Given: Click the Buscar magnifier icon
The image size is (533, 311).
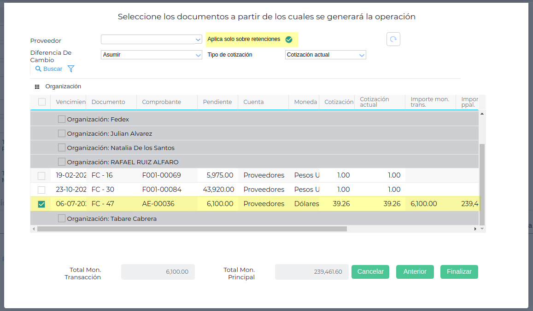Looking at the screenshot, I should point(38,69).
